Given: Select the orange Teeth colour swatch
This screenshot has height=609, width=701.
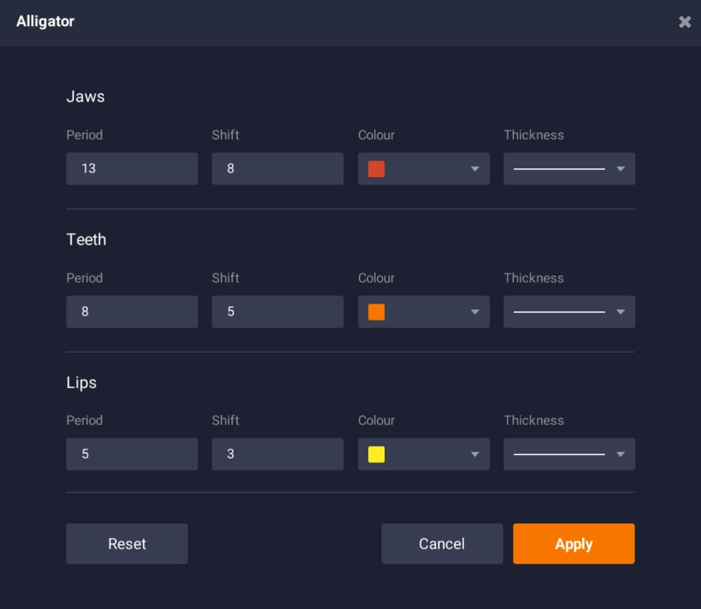Looking at the screenshot, I should (376, 312).
